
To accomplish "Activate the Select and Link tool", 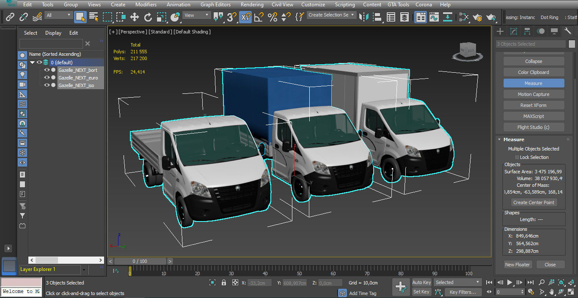I will (x=10, y=17).
